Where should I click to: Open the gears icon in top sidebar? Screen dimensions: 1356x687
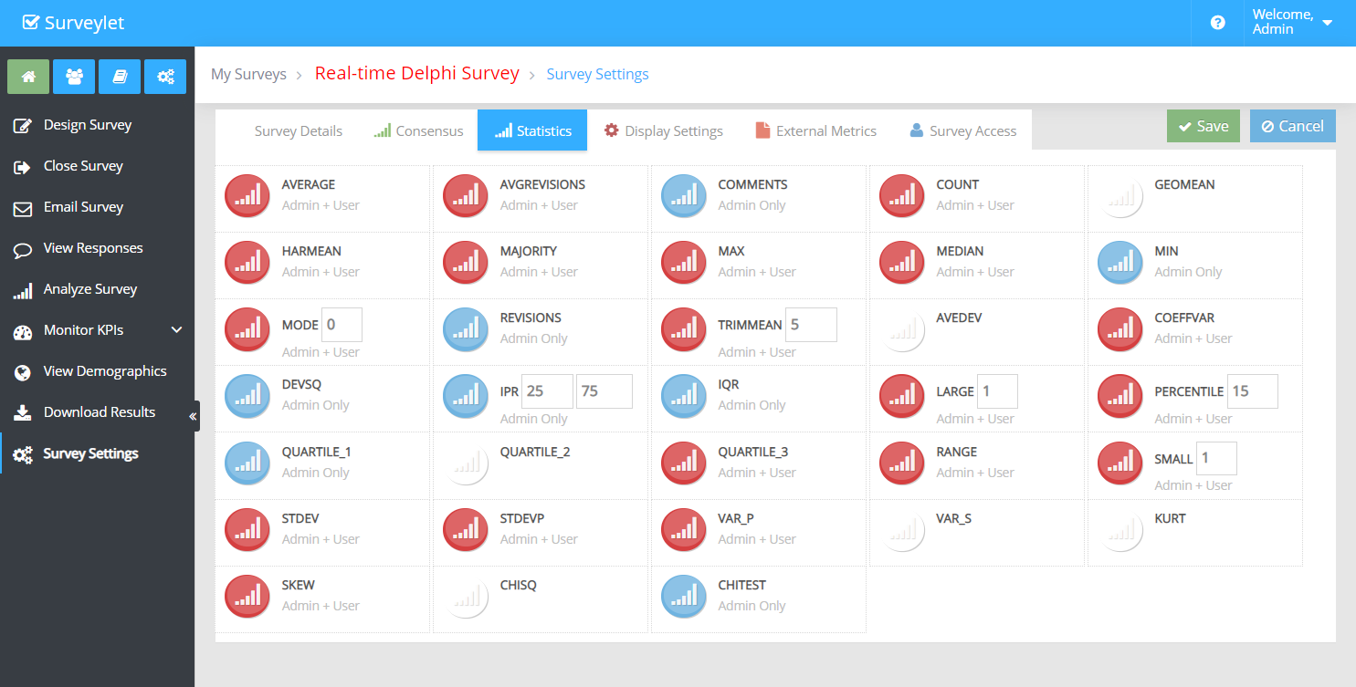tap(165, 78)
